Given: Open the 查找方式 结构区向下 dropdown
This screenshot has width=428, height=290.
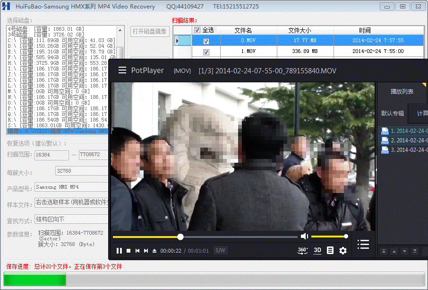Looking at the screenshot, I should point(71,219).
